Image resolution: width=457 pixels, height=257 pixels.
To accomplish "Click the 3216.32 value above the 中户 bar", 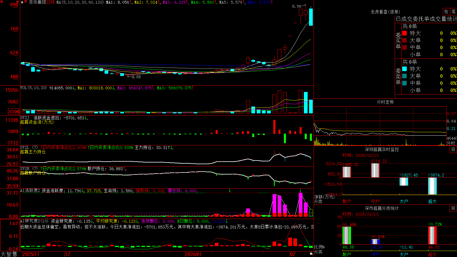I will (x=379, y=161).
